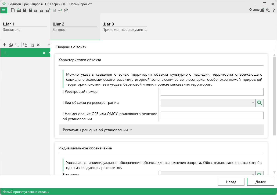
Task: Go to Шаг 3 Приложенные документы tab
Action: [x=125, y=27]
